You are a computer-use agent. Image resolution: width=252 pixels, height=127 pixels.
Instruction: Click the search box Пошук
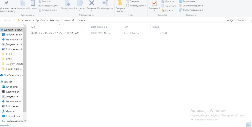[243, 21]
